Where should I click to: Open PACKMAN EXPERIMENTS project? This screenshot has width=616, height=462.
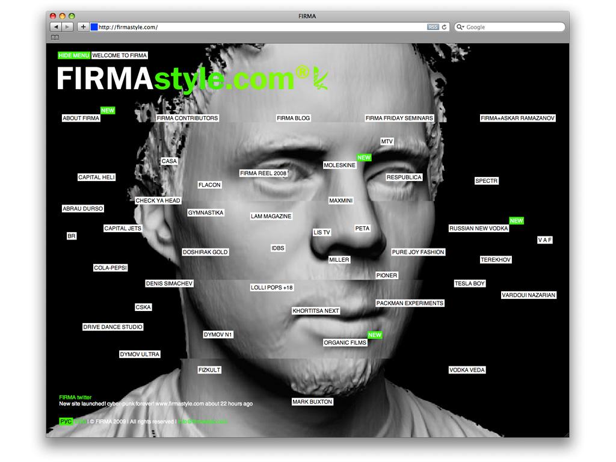click(410, 303)
